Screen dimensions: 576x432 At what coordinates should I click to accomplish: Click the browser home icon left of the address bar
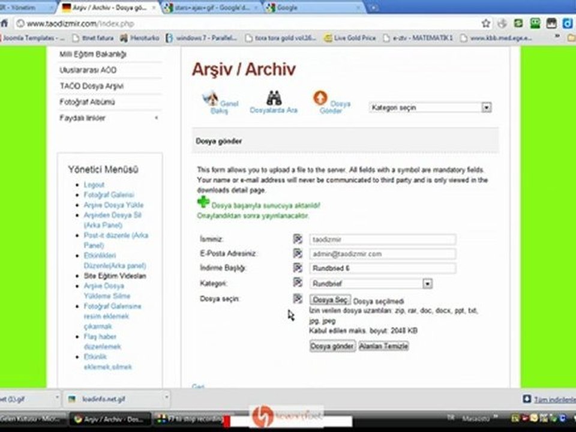click(4, 23)
